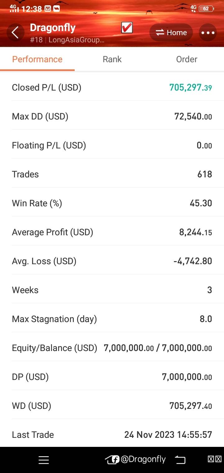Tap the mail notification icon in status bar

48,9
